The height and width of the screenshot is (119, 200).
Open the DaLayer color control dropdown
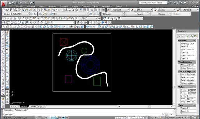tap(113, 14)
